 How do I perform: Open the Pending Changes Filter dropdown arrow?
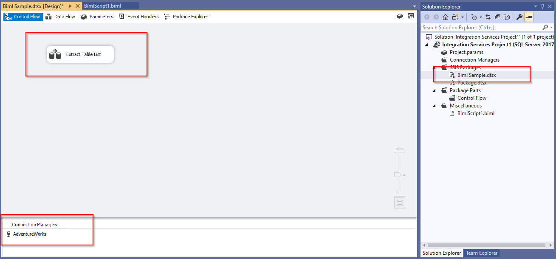coord(481,17)
